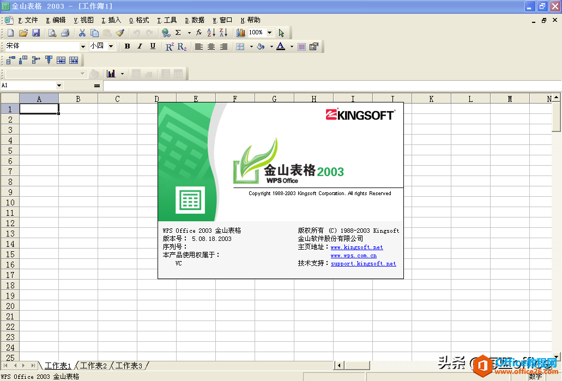Toggle italic formatting
This screenshot has height=381, width=562.
pos(140,46)
